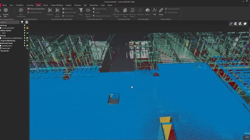250x140 pixels.
Task: Select the Angle filter
Action: [x=96, y=12]
